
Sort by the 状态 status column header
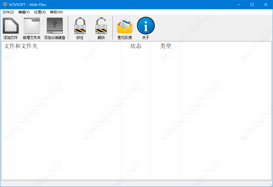136,46
